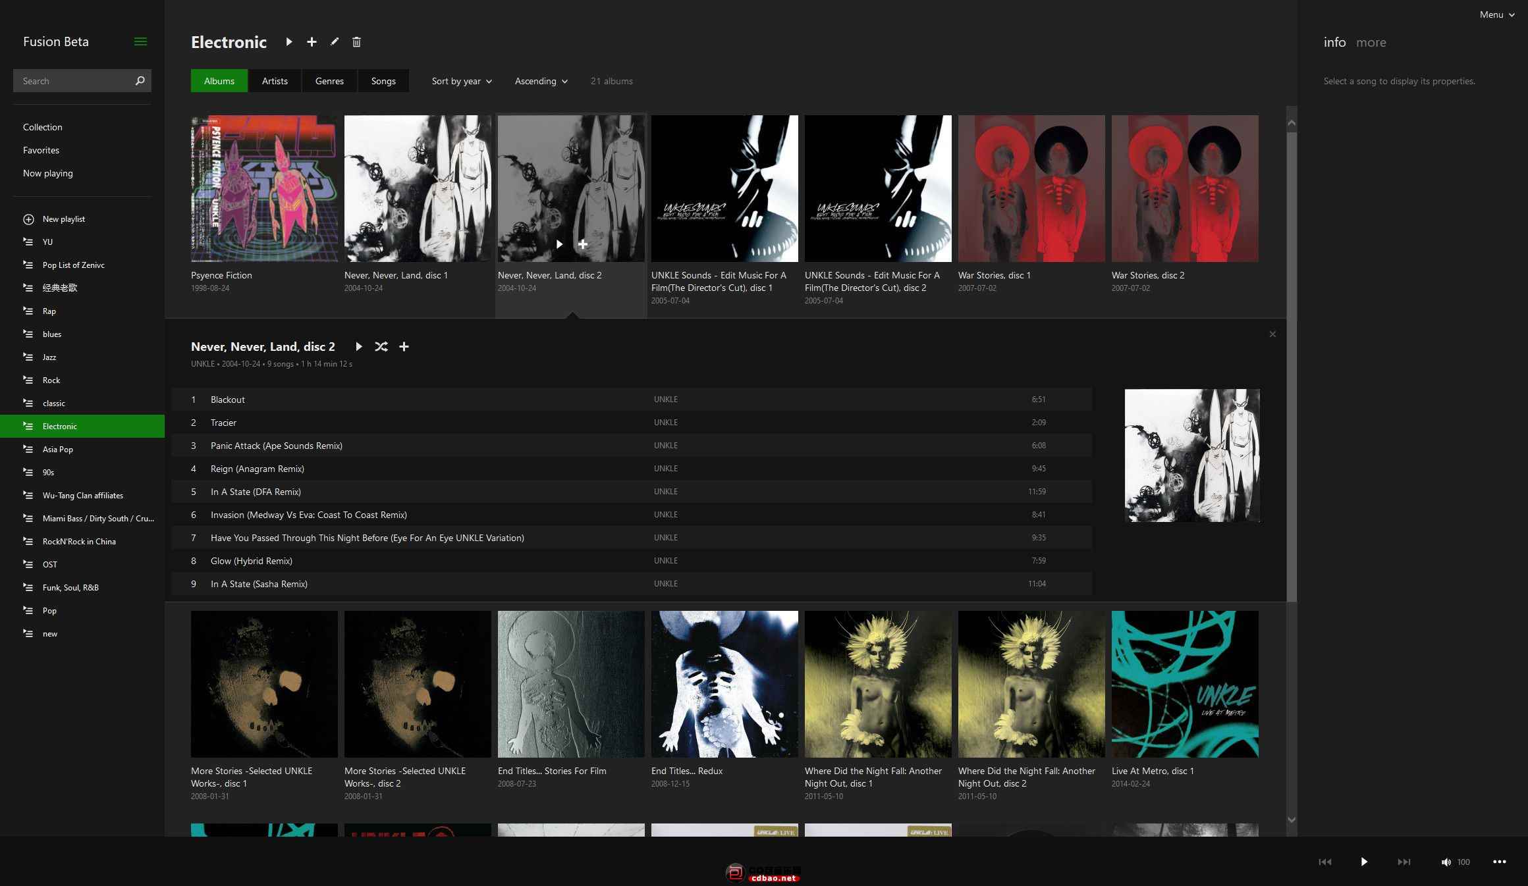
Task: Open the Jazz playlist
Action: (x=82, y=357)
